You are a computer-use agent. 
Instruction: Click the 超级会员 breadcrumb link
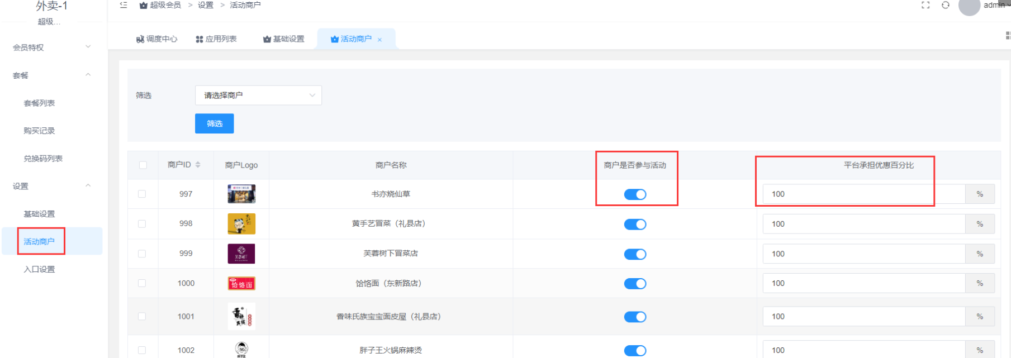(165, 5)
